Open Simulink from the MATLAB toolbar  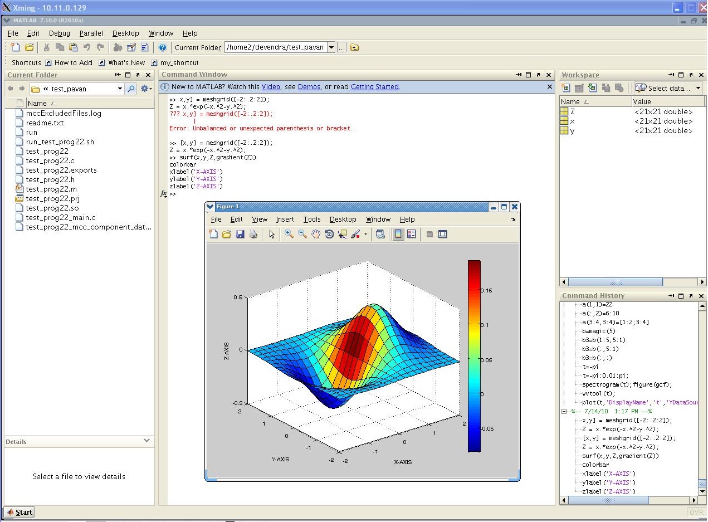118,48
